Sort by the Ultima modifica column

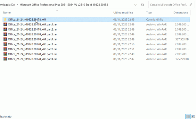(x=123, y=13)
